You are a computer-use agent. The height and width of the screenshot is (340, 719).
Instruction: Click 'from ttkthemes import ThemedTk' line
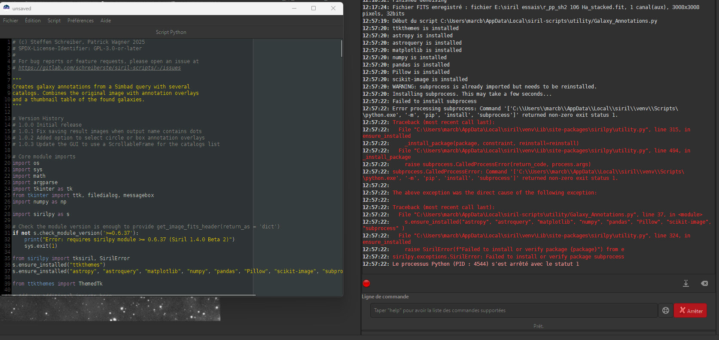(x=58, y=284)
